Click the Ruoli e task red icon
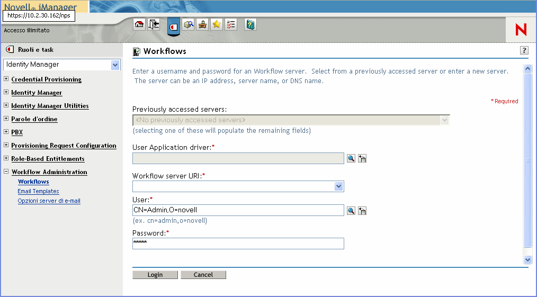The width and height of the screenshot is (537, 297). [x=10, y=50]
